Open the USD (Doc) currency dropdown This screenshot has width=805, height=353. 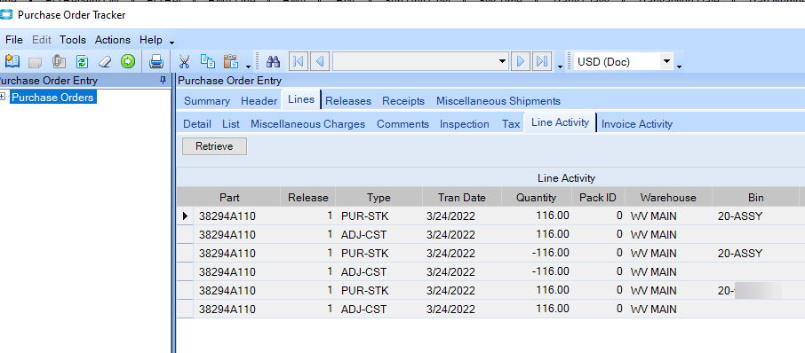tap(666, 62)
